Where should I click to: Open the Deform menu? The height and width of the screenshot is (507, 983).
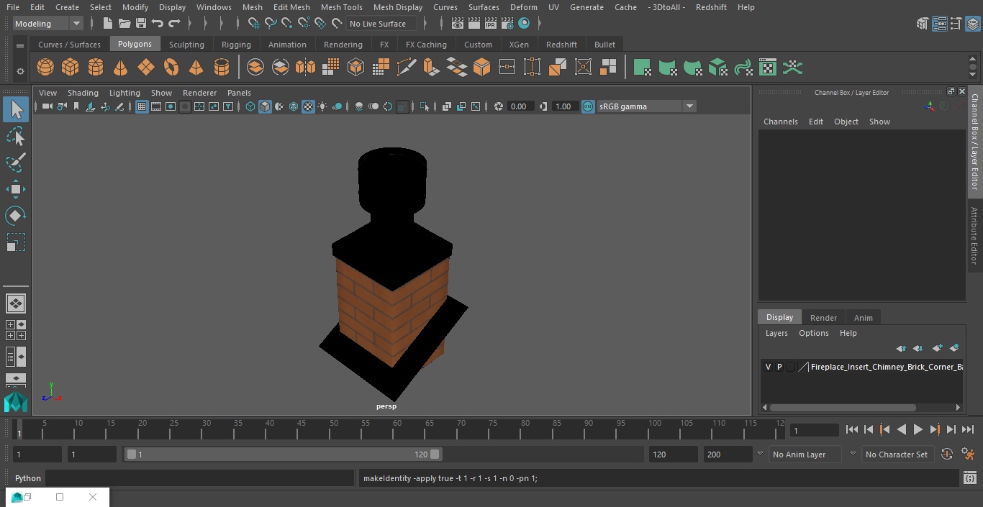click(x=523, y=7)
